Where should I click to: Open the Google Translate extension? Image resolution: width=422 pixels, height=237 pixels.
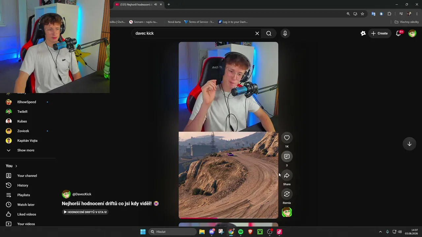point(374,14)
